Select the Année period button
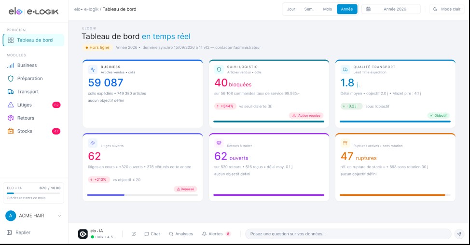 point(347,9)
